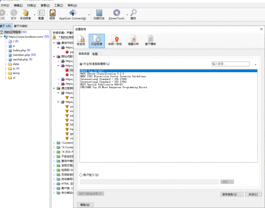This screenshot has width=265, height=208.
Task: Select 我的应用程序 home node
Action: pos(12,32)
